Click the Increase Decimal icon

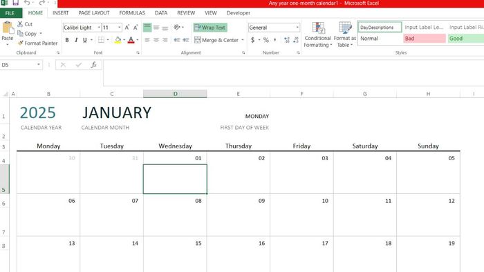(287, 40)
